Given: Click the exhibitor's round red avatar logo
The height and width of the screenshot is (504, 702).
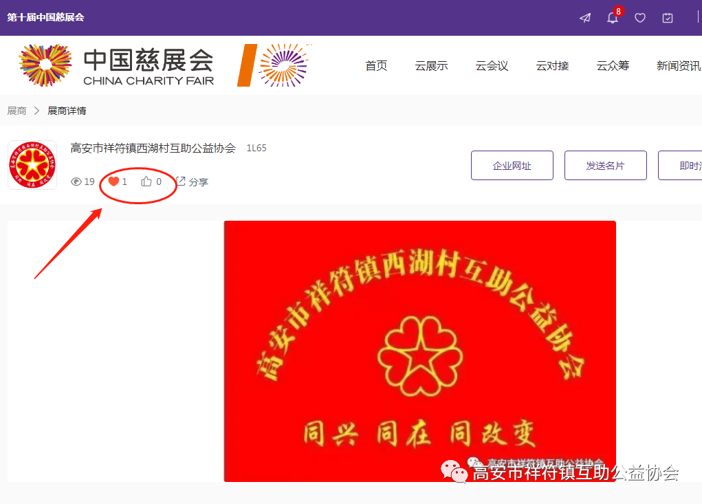Looking at the screenshot, I should coord(32,165).
